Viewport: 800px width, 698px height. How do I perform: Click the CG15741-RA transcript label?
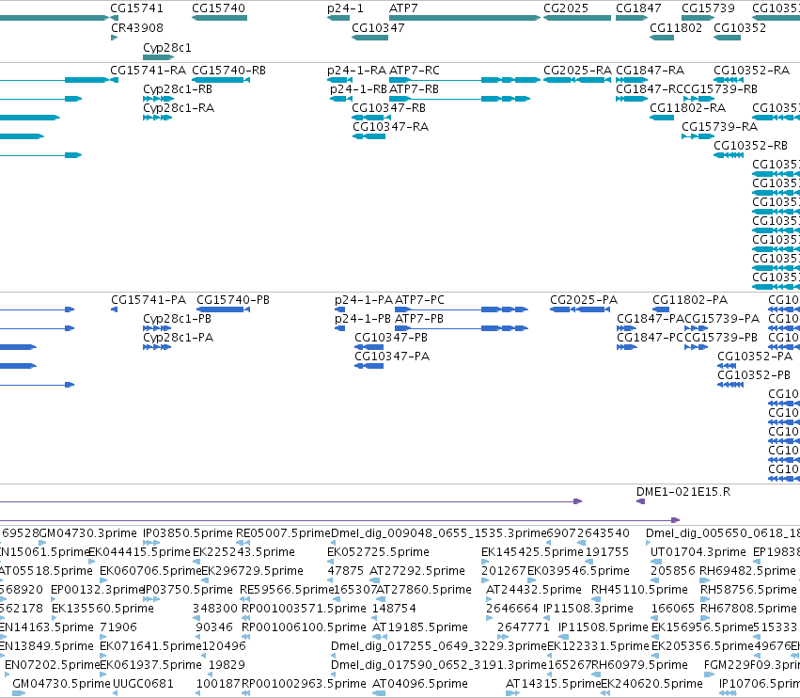(148, 70)
